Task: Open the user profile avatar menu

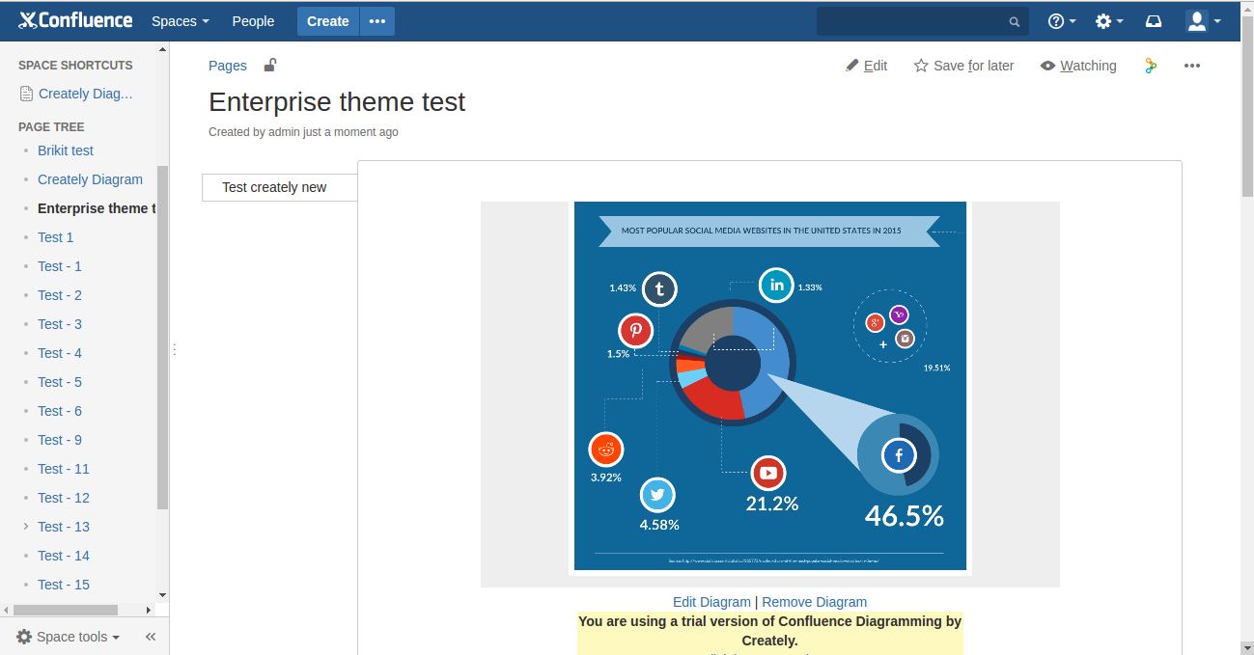Action: [x=1203, y=21]
